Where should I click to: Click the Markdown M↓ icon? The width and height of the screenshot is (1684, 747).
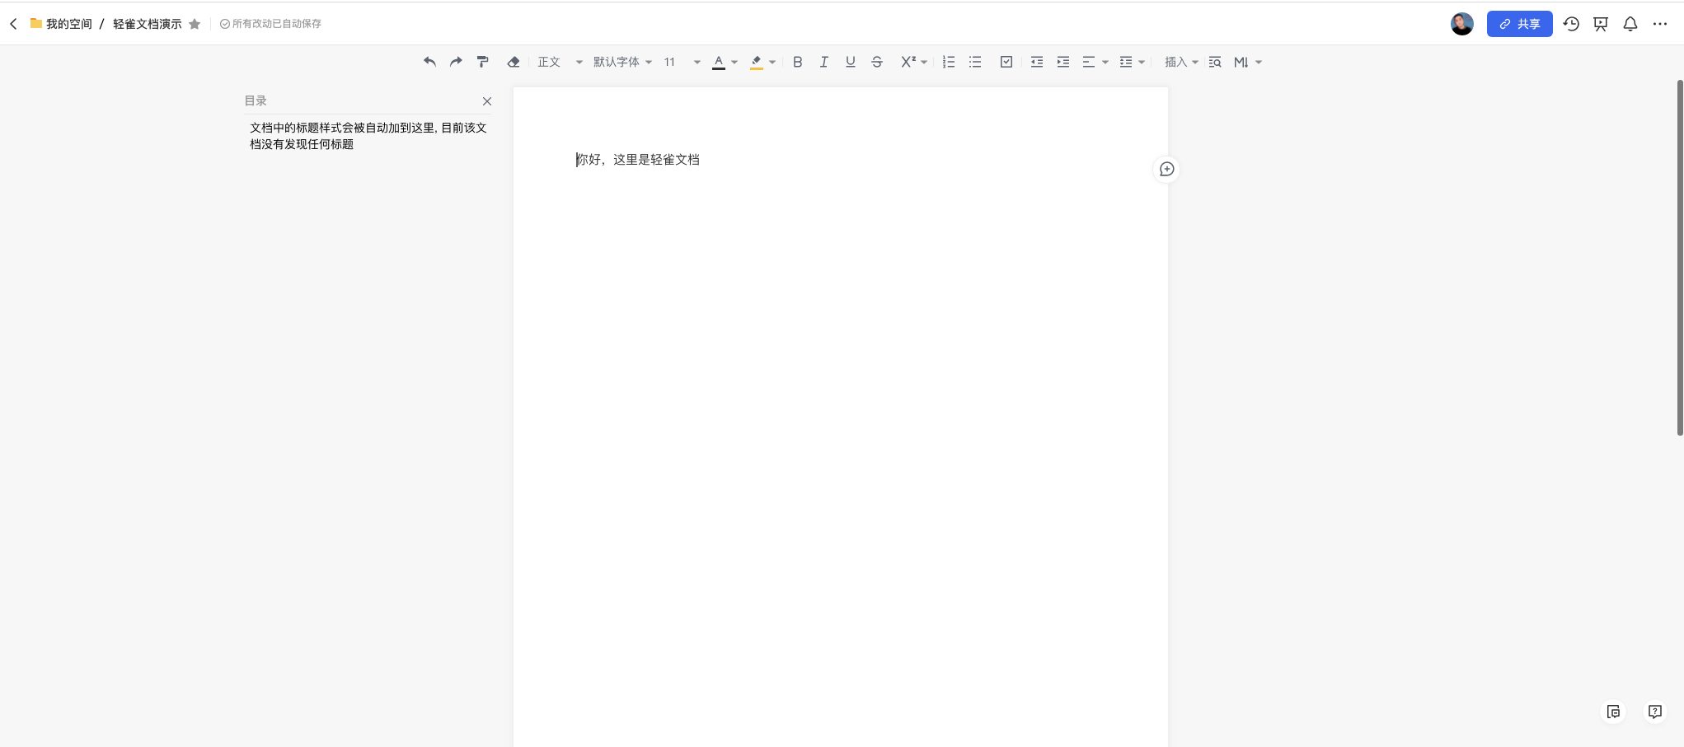1241,62
